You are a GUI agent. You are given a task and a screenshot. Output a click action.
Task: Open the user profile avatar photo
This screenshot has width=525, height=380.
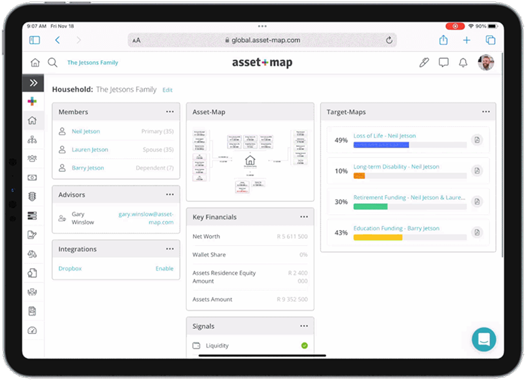(x=486, y=62)
